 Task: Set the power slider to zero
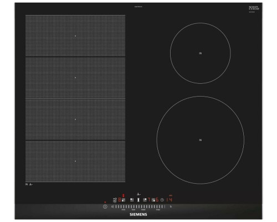pyautogui.click(x=112, y=206)
